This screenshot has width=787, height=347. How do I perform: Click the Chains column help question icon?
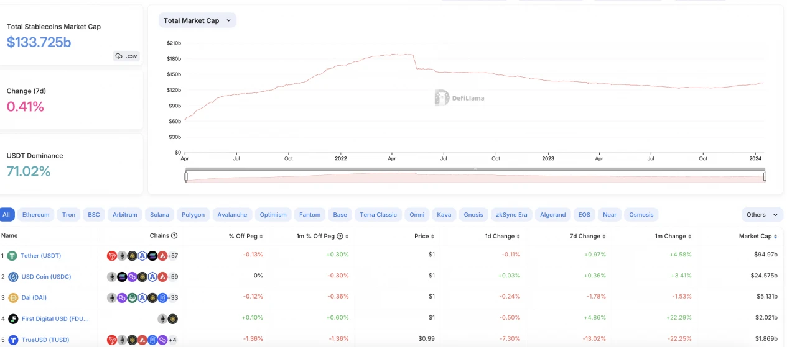[174, 236]
